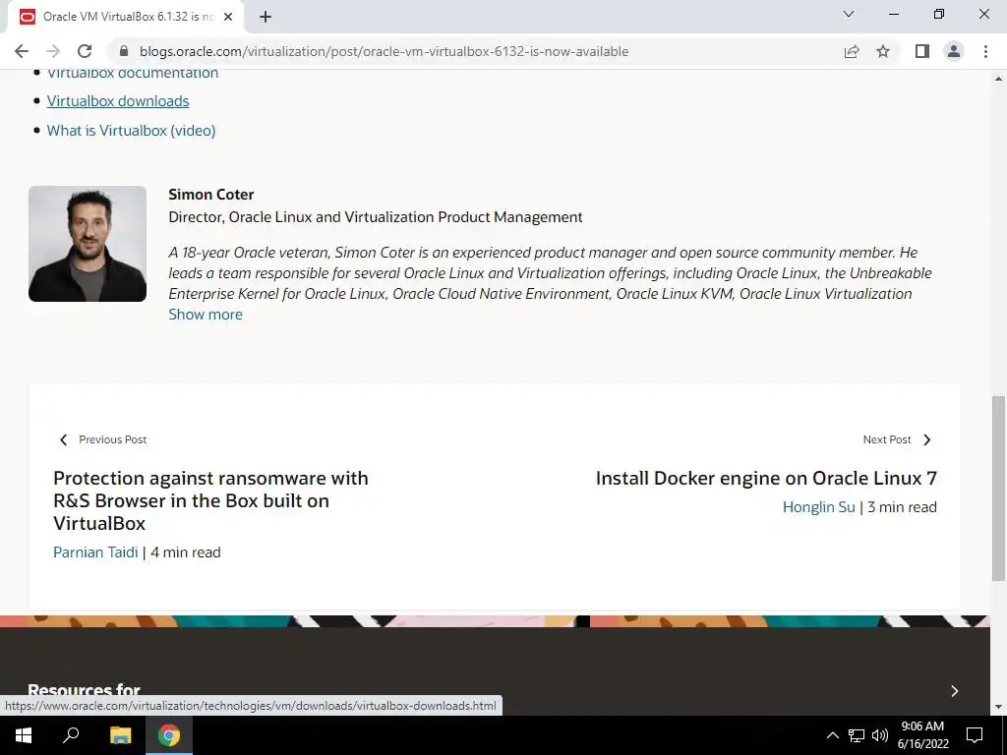Select the Oracle VM VirtualBox 6.1.32 tab
Viewport: 1007px width, 755px height.
125,17
